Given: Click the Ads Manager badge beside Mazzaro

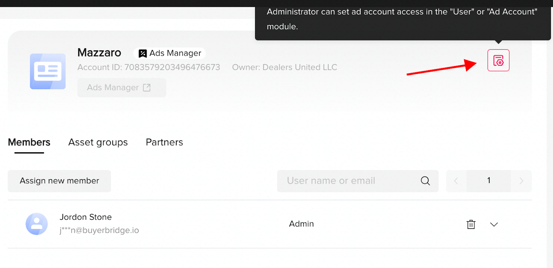Looking at the screenshot, I should coord(170,53).
